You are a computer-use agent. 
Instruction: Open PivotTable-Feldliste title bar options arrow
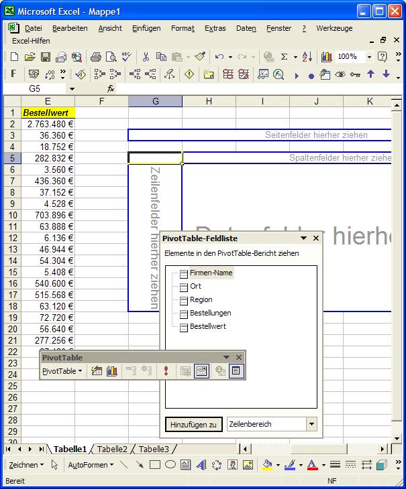coord(303,238)
